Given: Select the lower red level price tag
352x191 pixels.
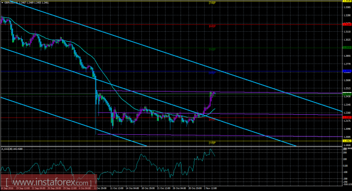Looking at the screenshot, I should tap(347, 117).
